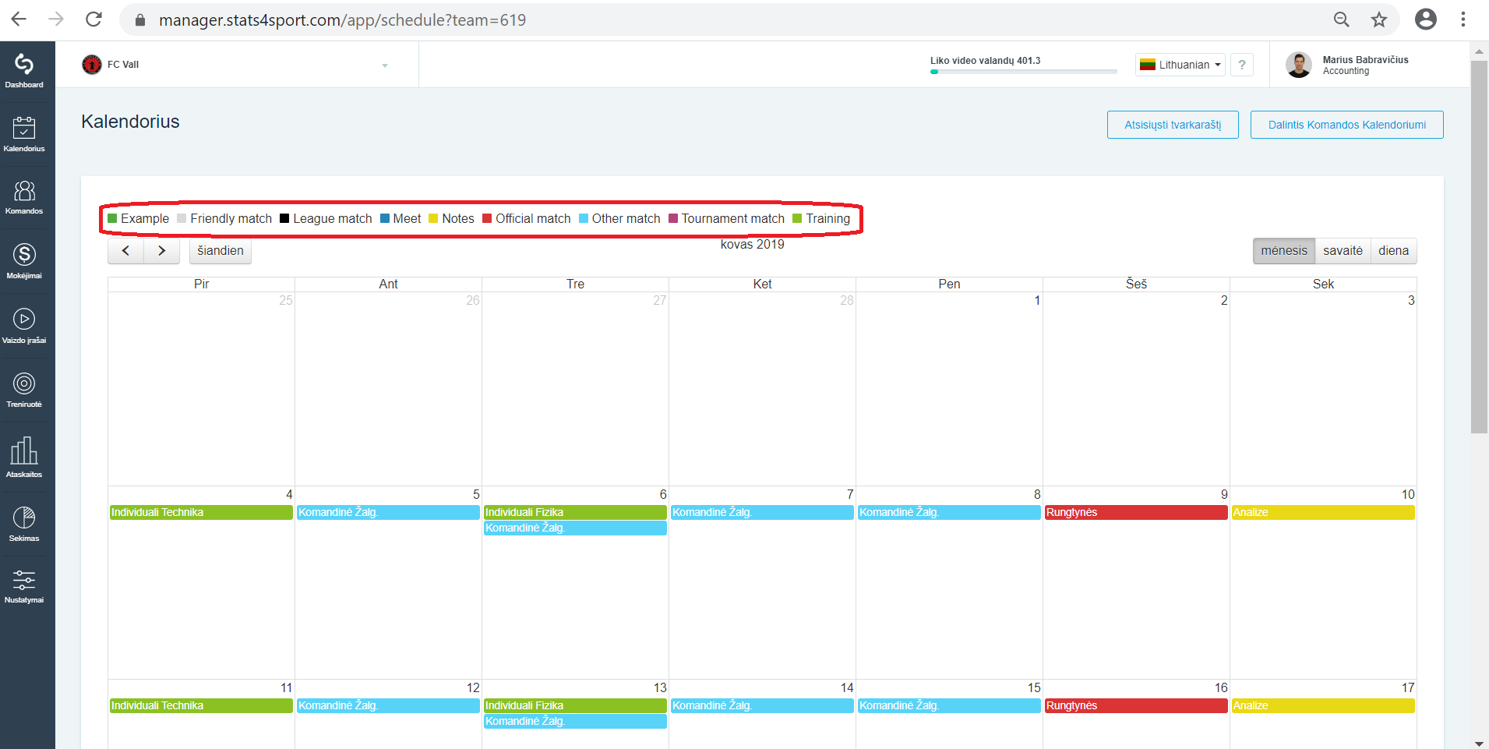
Task: Click the FC Vall team logo
Action: tap(92, 65)
